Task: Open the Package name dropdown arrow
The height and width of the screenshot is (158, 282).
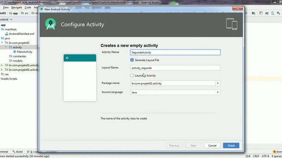Action: [218, 83]
